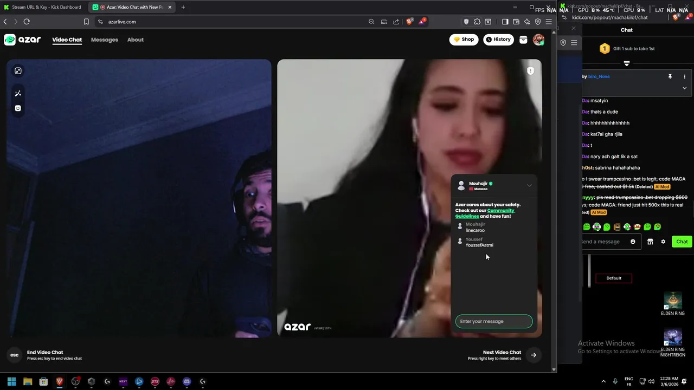Open the Azar profile avatar
The height and width of the screenshot is (390, 694).
[538, 40]
